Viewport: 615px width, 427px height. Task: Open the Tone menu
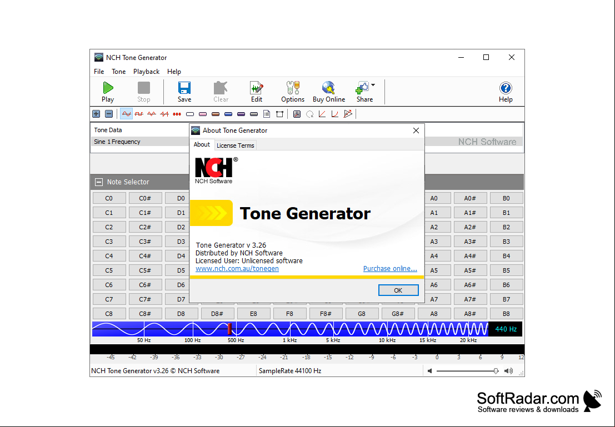pos(118,72)
